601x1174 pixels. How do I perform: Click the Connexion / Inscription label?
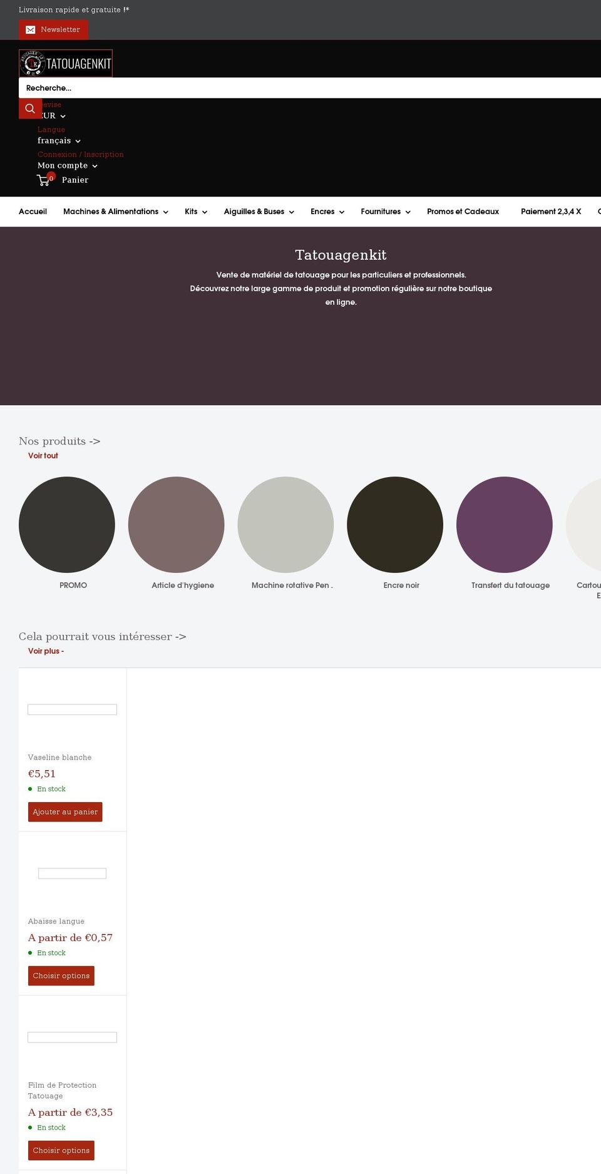point(81,155)
